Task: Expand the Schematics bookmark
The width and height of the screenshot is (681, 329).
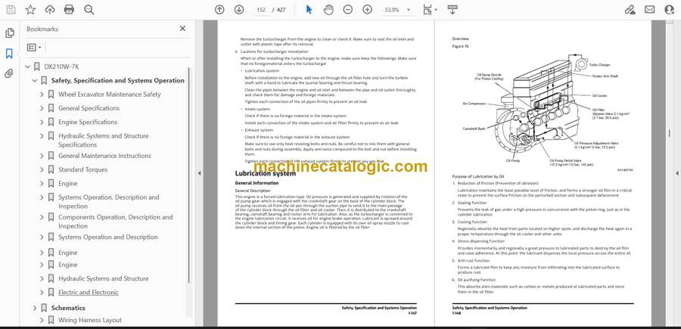Action: (35, 308)
